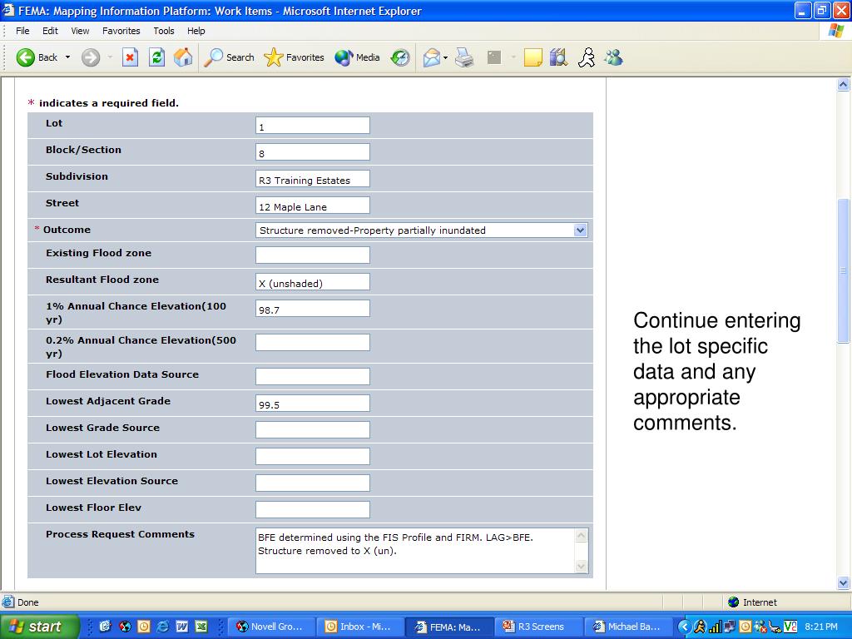This screenshot has height=639, width=852.
Task: Click the Lowest Elevation Source field
Action: coord(313,483)
